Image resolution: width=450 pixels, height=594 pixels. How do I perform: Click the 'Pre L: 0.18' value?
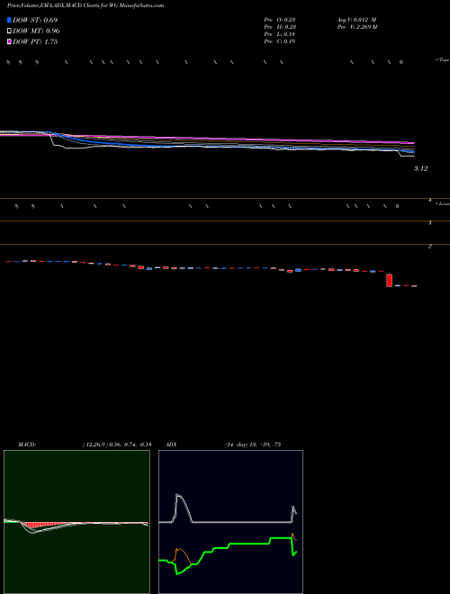[x=280, y=34]
